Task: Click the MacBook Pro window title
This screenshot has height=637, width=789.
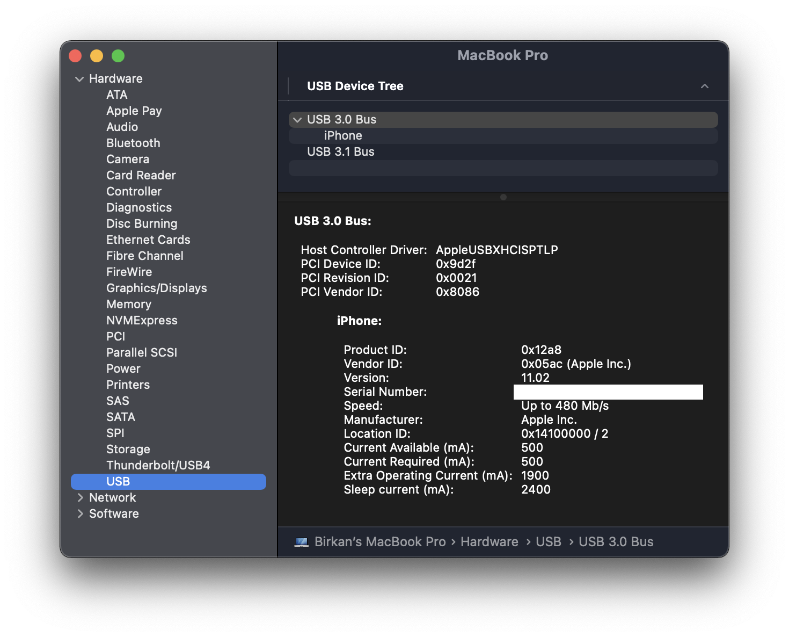Action: [502, 55]
